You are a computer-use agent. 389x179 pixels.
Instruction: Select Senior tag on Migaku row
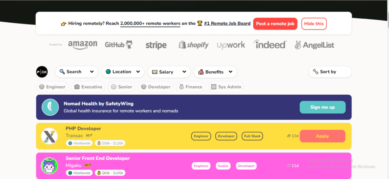[x=223, y=166]
